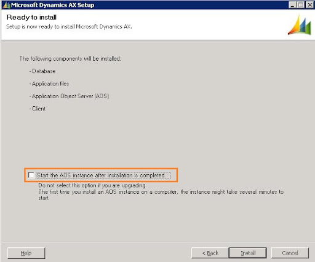Click the 'Ready to install' heading
The width and height of the screenshot is (315, 262).
point(31,17)
